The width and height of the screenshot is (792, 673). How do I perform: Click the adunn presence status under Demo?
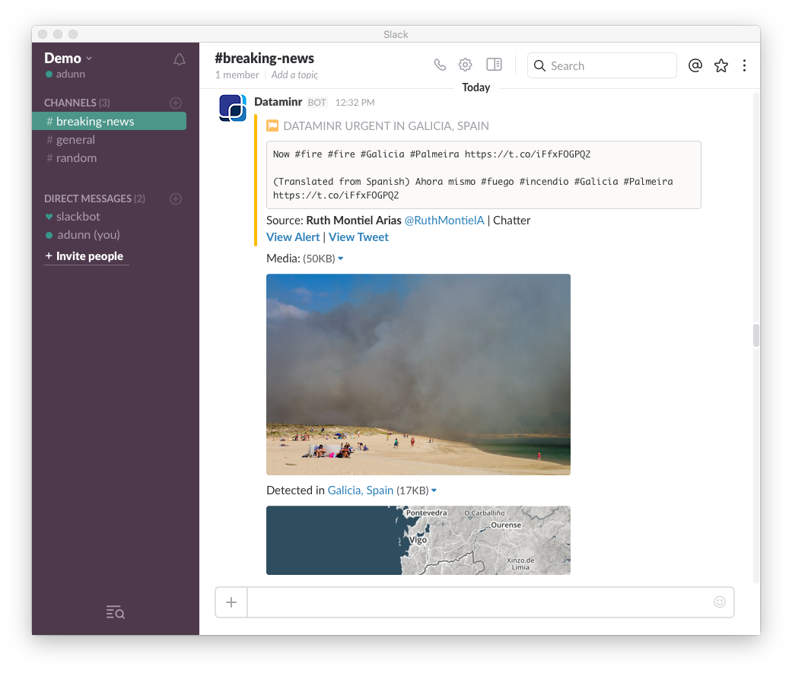65,75
